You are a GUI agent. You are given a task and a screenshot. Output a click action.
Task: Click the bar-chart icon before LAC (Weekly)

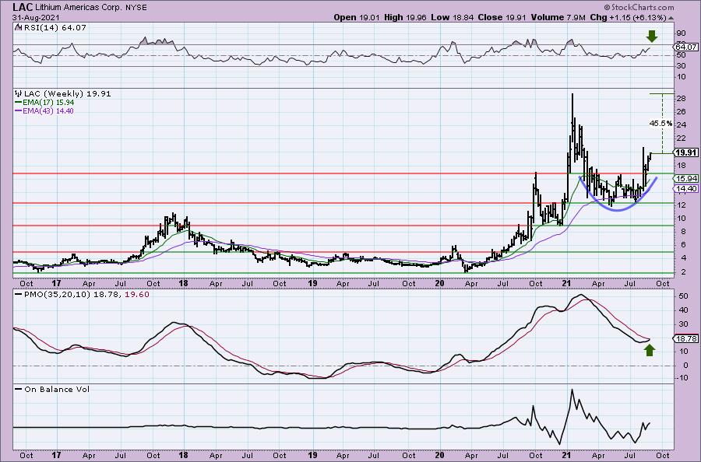(x=18, y=94)
